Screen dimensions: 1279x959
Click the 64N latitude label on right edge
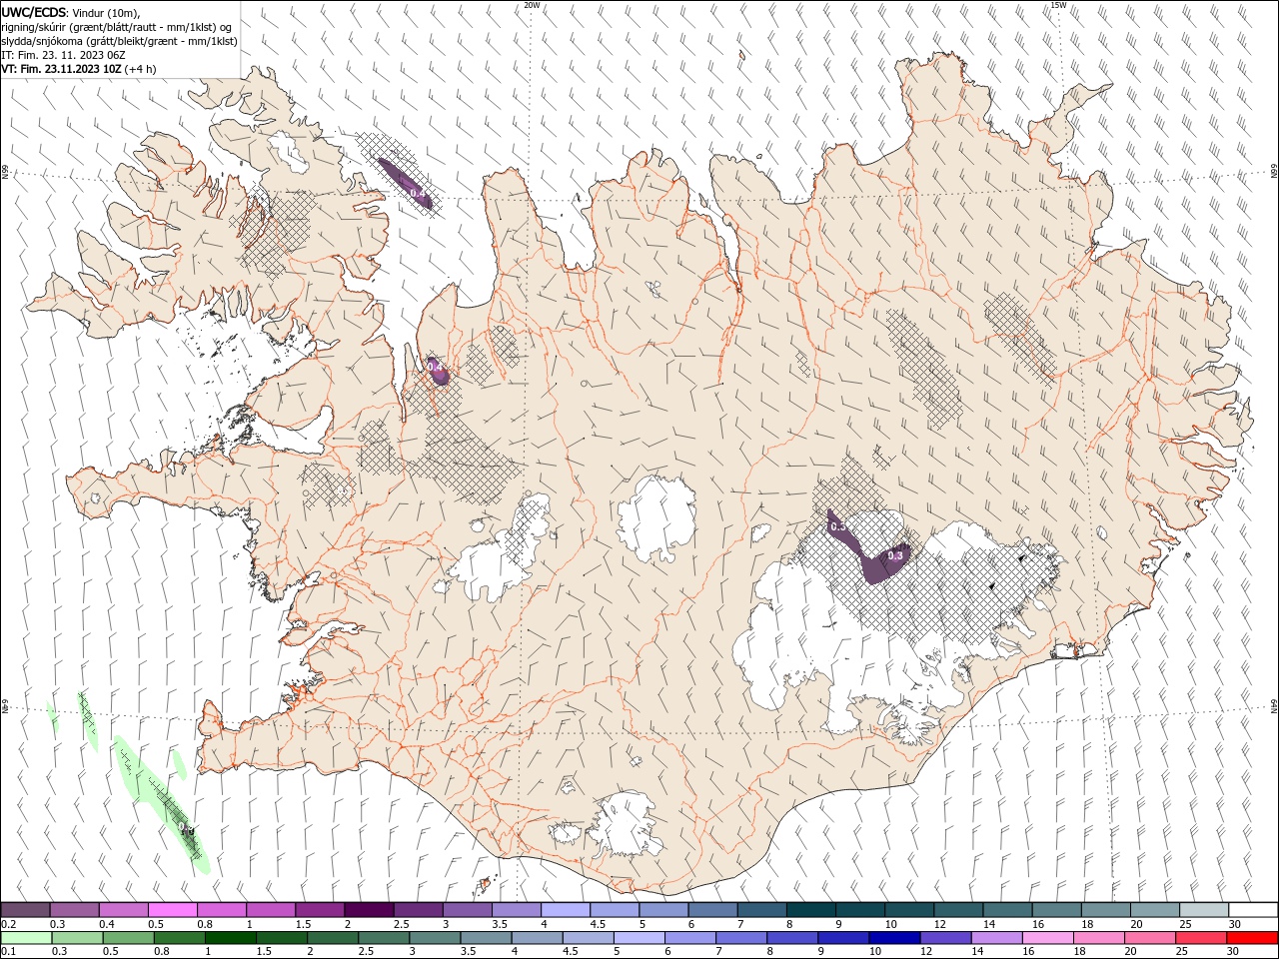tap(1274, 706)
